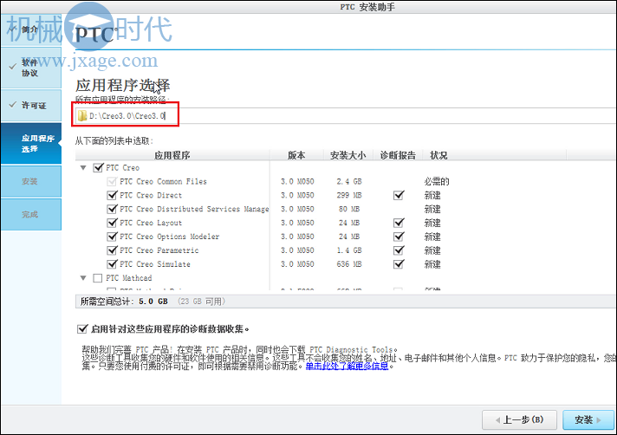
Task: Click the 诊断报告 column header
Action: (x=398, y=155)
